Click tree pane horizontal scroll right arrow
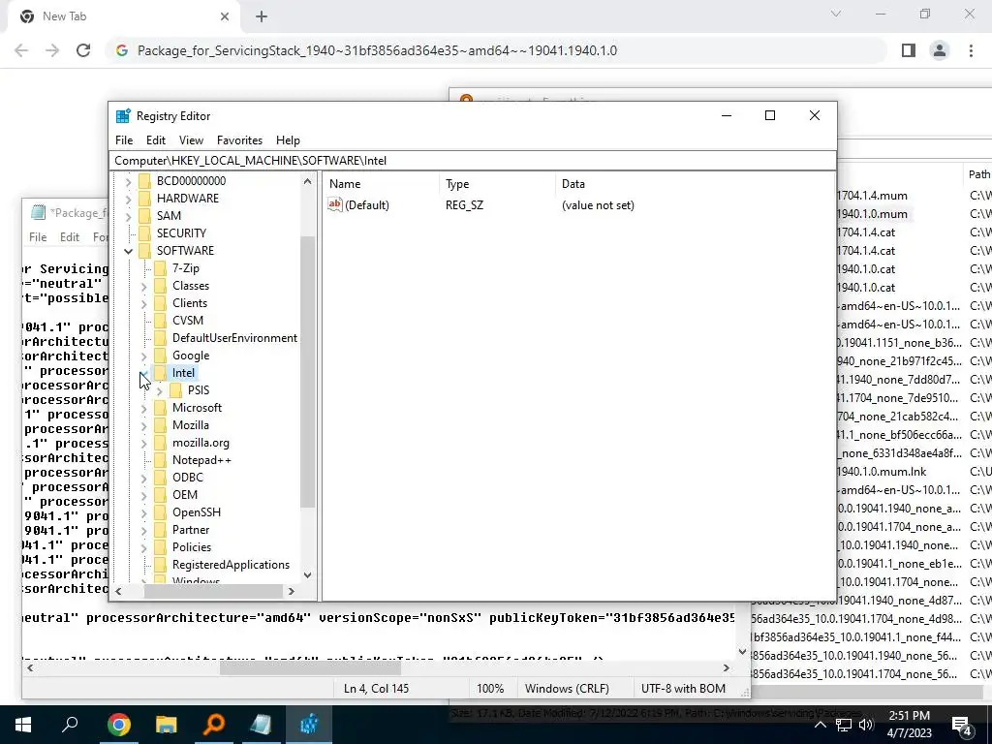 [x=291, y=592]
